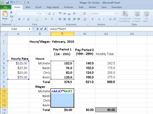The width and height of the screenshot is (153, 114).
Task: Confirm formula with the Enter checkmark icon
Action: click(41, 29)
